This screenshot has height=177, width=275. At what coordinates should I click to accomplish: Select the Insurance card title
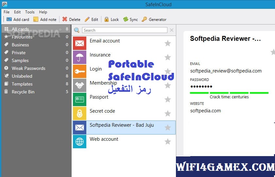(x=100, y=55)
